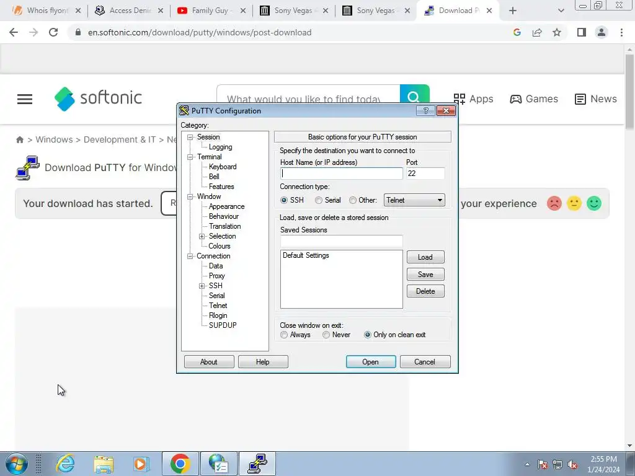The height and width of the screenshot is (476, 635).
Task: Click the About button
Action: coord(209,362)
